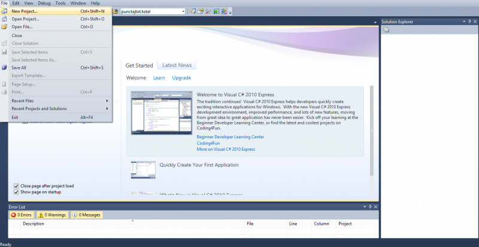This screenshot has width=479, height=247.
Task: Open the Tools menu
Action: pyautogui.click(x=60, y=3)
